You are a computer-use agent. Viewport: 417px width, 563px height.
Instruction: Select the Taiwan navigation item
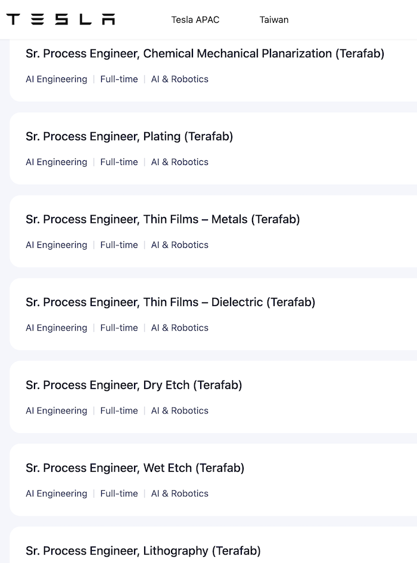(x=274, y=20)
